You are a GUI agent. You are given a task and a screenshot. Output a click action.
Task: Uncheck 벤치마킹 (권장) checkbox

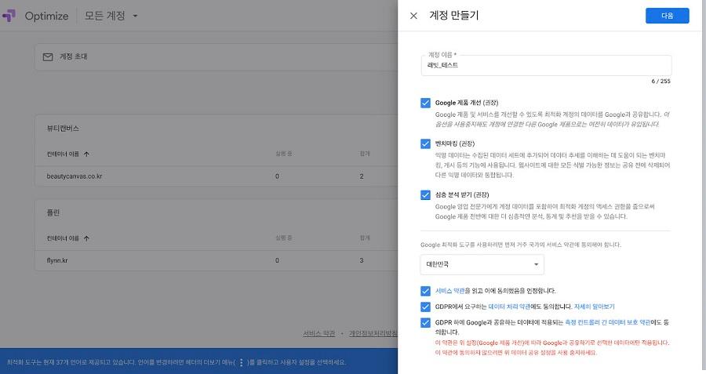click(425, 143)
